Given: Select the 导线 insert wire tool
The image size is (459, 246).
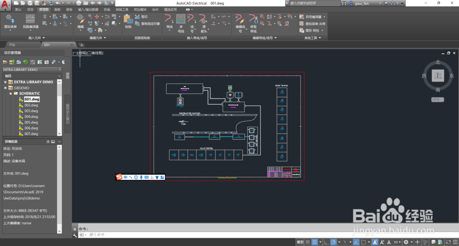Looking at the screenshot, I should (x=169, y=22).
